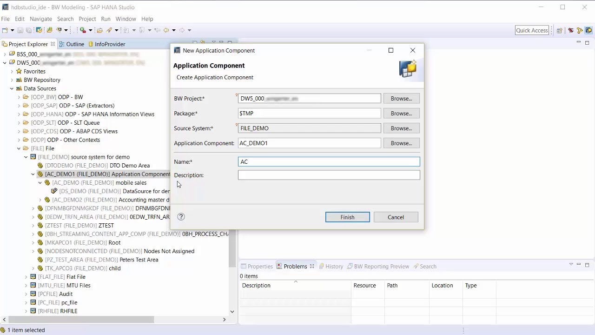Maximize the editor area
595x335 pixels.
coord(587,43)
